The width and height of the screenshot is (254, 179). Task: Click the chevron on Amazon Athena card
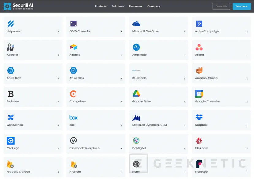pyautogui.click(x=247, y=78)
